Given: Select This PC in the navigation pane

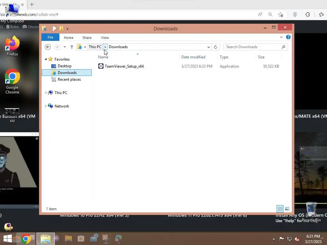Looking at the screenshot, I should [61, 93].
